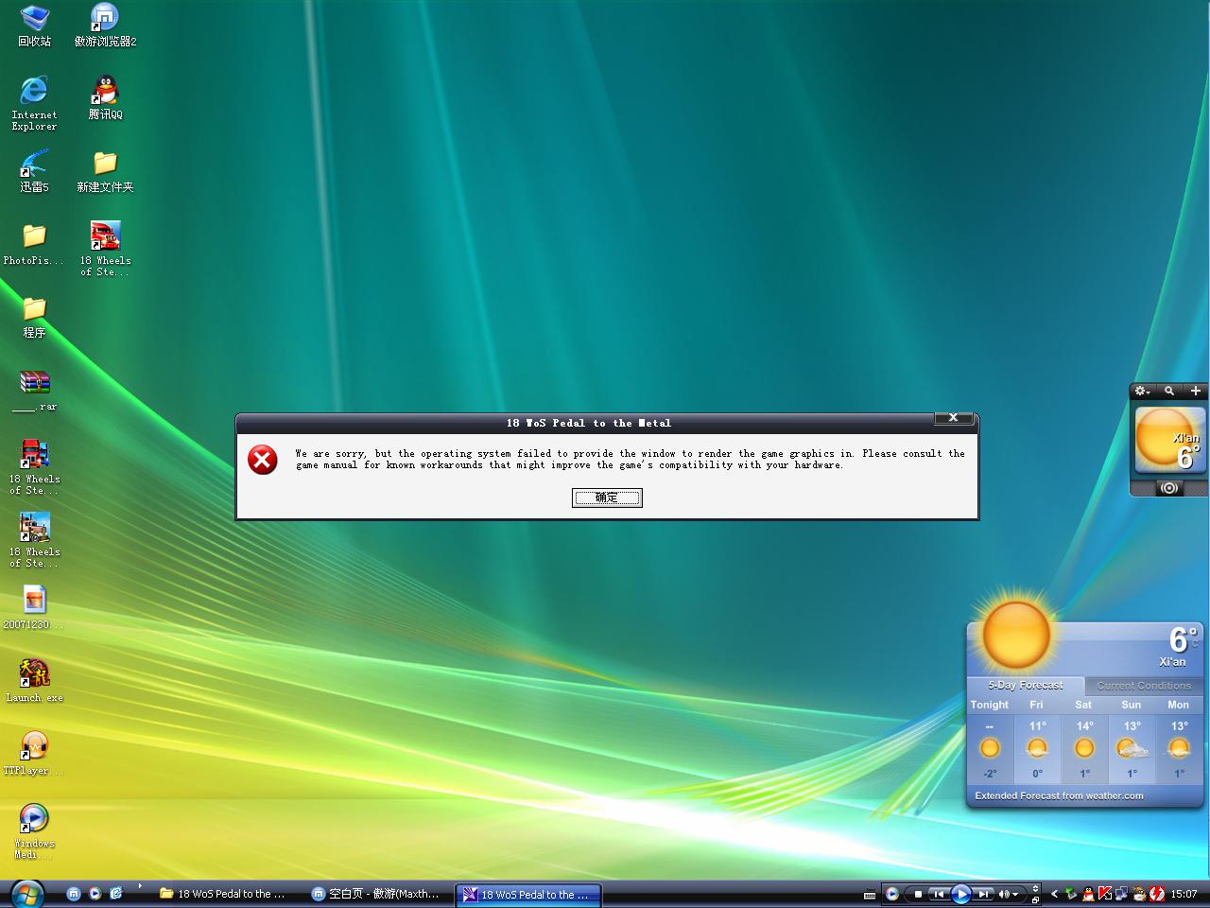The height and width of the screenshot is (908, 1210).
Task: Switch to 18 WoS folder taskbar window
Action: 224,894
